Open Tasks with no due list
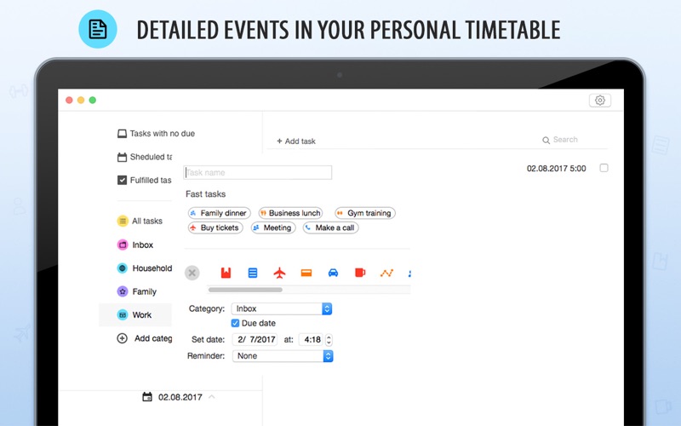The height and width of the screenshot is (426, 681). pos(157,134)
